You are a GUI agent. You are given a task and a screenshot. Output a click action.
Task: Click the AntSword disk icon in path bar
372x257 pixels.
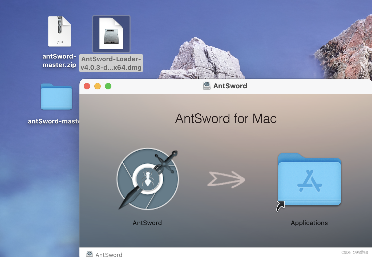pos(90,254)
